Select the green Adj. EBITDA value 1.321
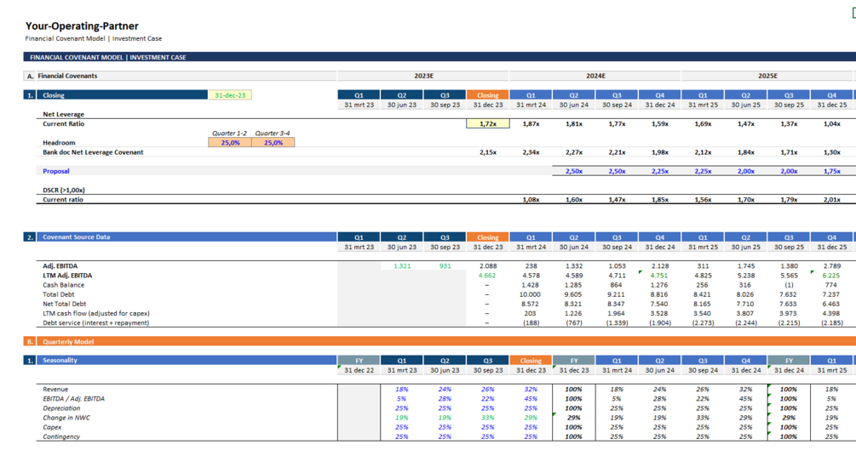Viewport: 856px width, 450px height. (402, 266)
